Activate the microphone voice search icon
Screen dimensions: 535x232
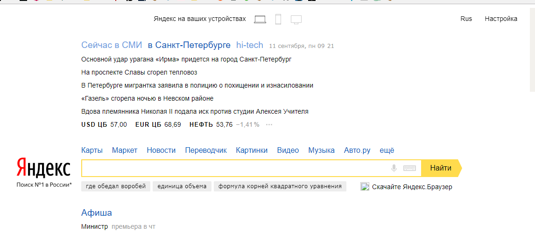(394, 168)
